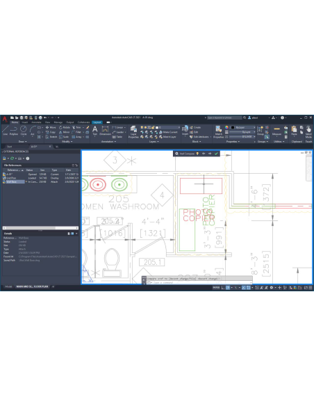Click the Stretch tool
Screen dimensions: 314x406
click(x=51, y=137)
